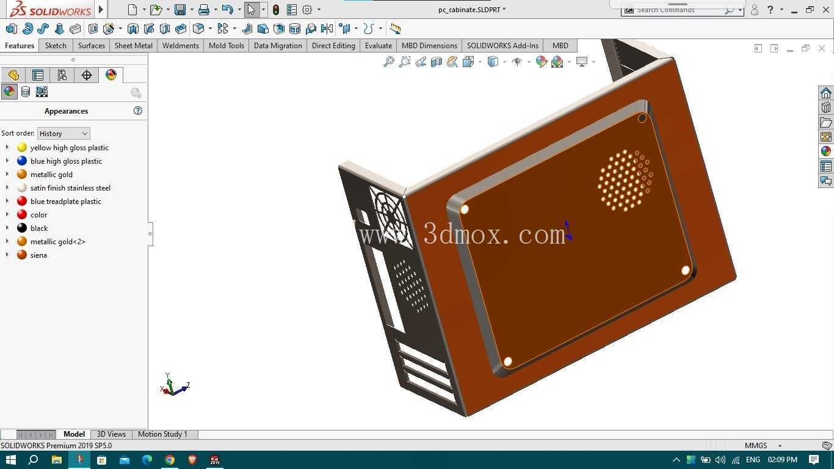Open Options gear icon
The height and width of the screenshot is (469, 834).
coord(307,10)
